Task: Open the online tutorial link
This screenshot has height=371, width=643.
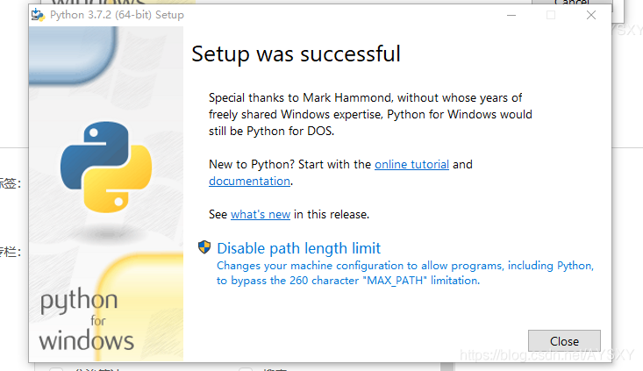Action: pos(411,164)
